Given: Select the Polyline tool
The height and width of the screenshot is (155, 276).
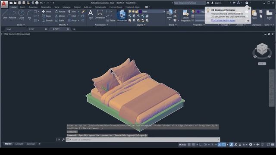Looking at the screenshot, I should 13,14.
